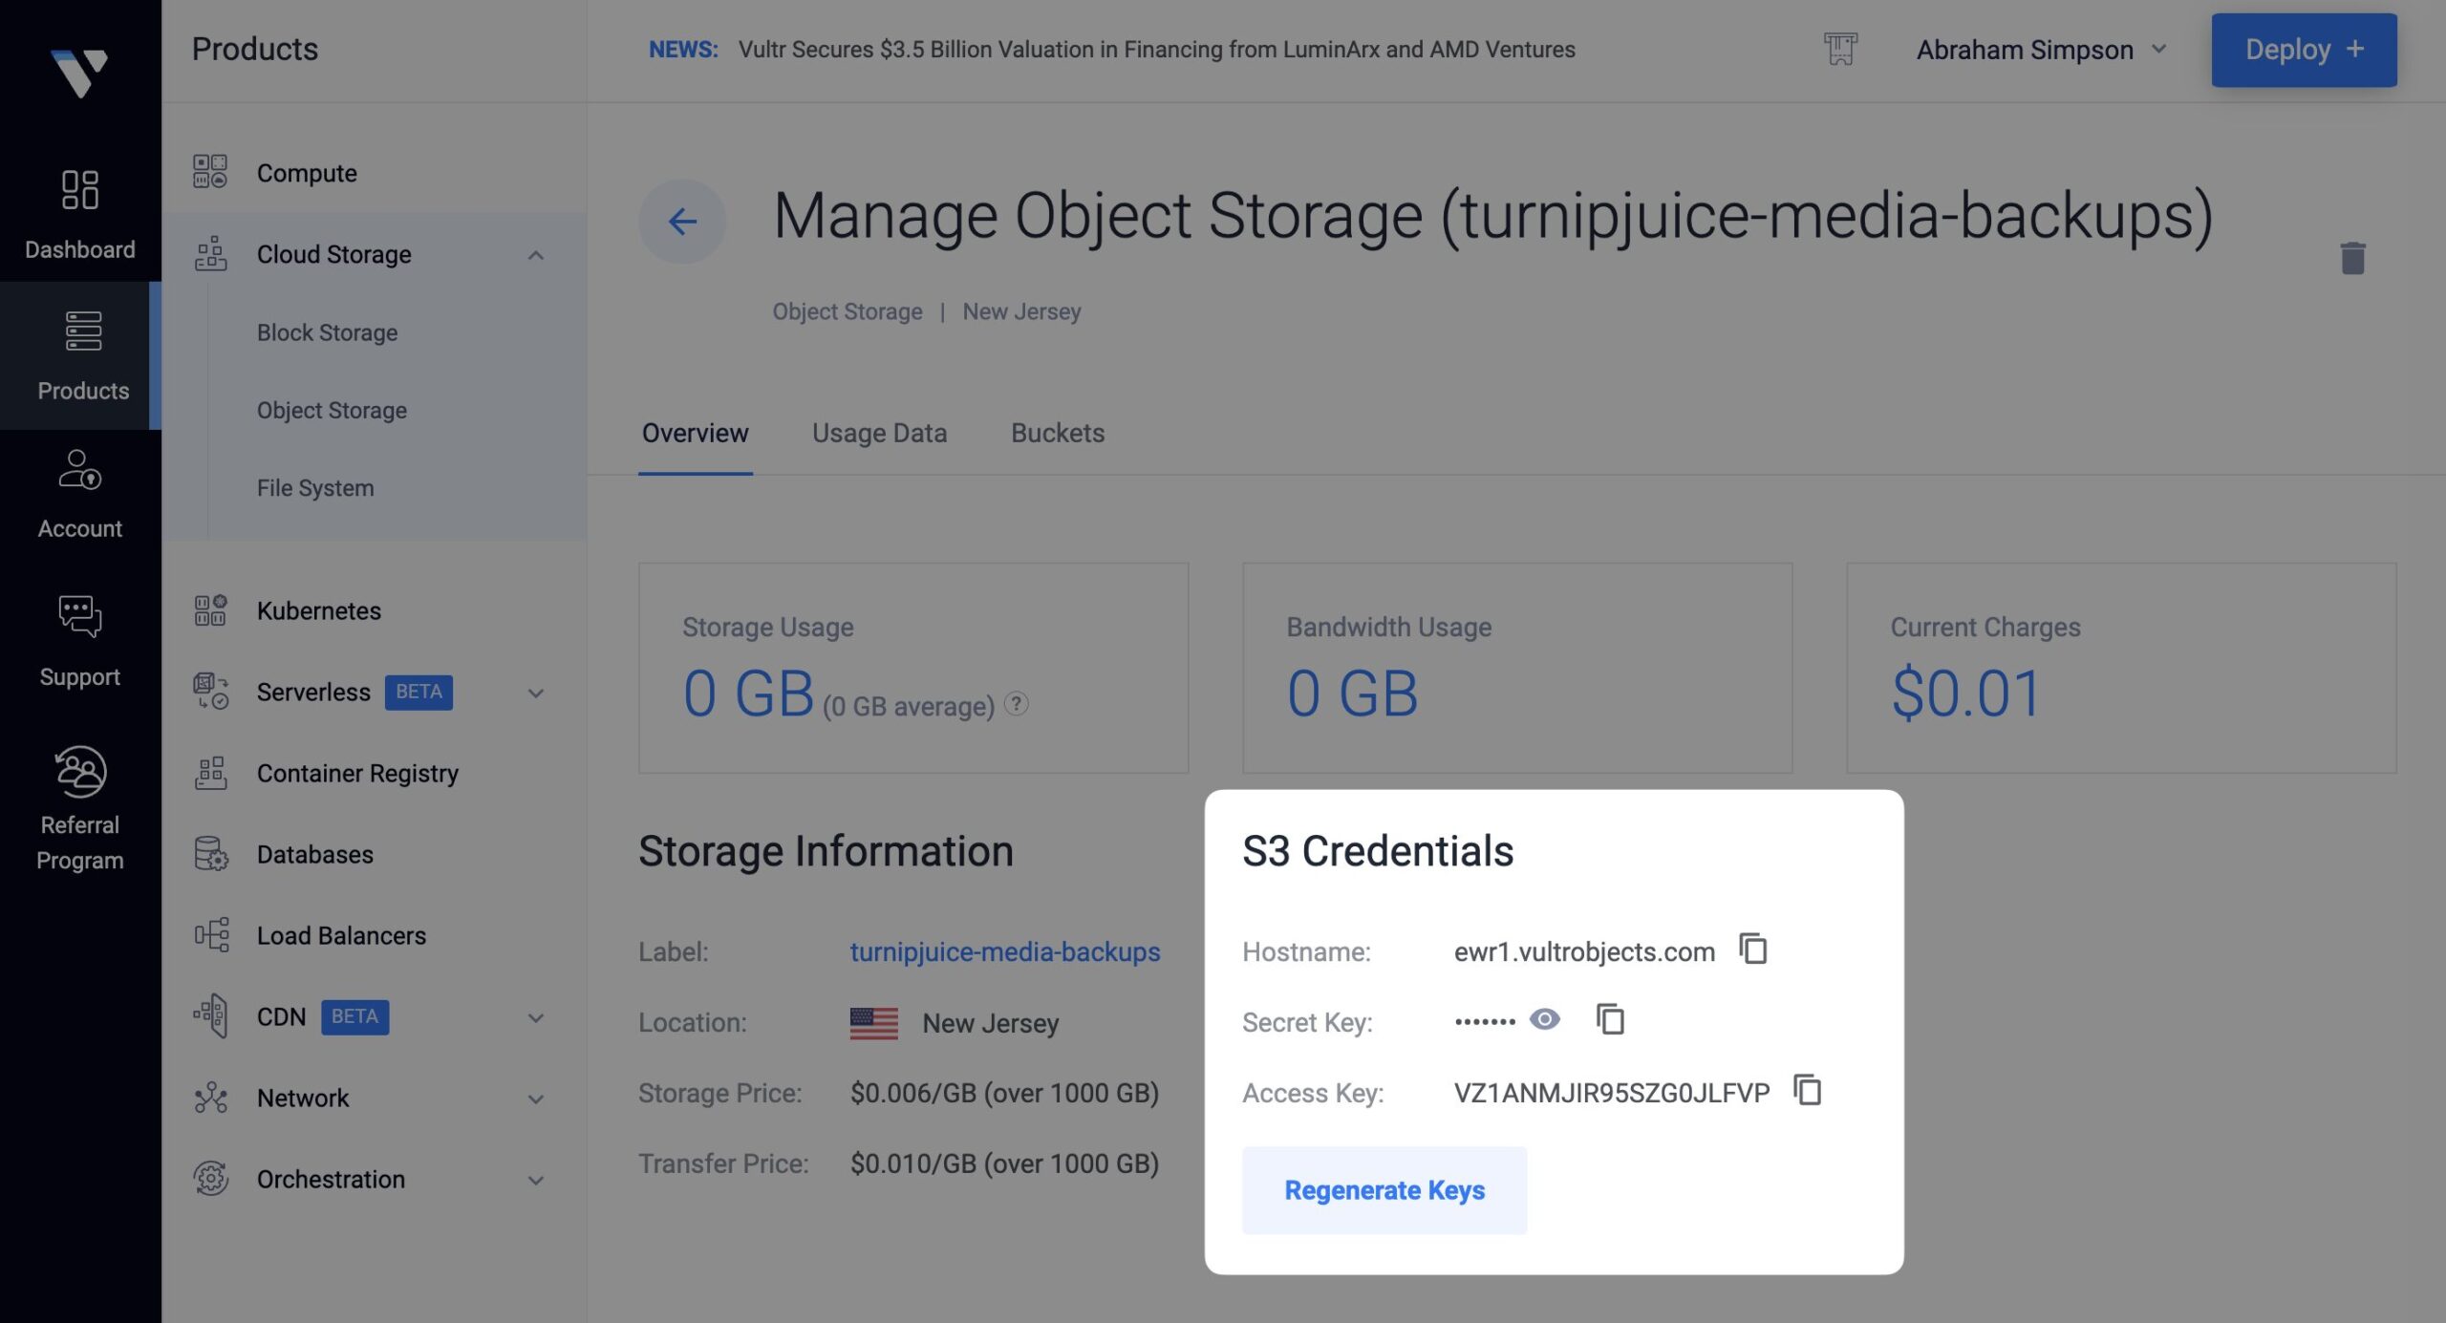Viewport: 2446px width, 1323px height.
Task: Open Compute menu item
Action: [x=307, y=173]
